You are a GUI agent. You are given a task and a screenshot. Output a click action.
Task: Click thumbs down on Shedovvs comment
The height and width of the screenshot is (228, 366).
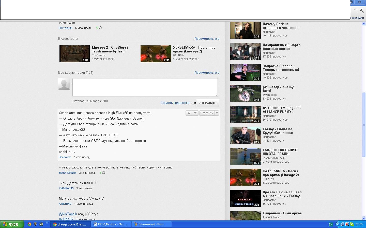[x=195, y=113]
